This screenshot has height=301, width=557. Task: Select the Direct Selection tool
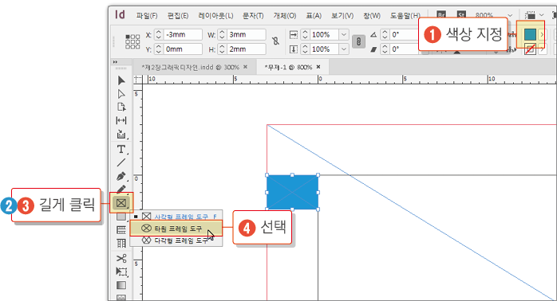pyautogui.click(x=121, y=94)
